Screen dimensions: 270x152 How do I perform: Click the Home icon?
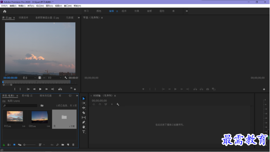click(5, 11)
